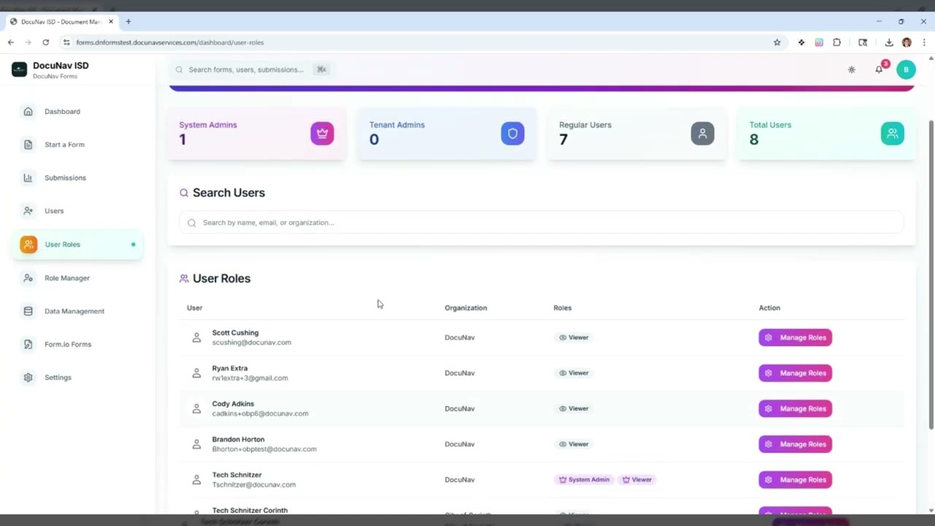The width and height of the screenshot is (935, 526).
Task: Go to Submissions page
Action: coord(77,178)
